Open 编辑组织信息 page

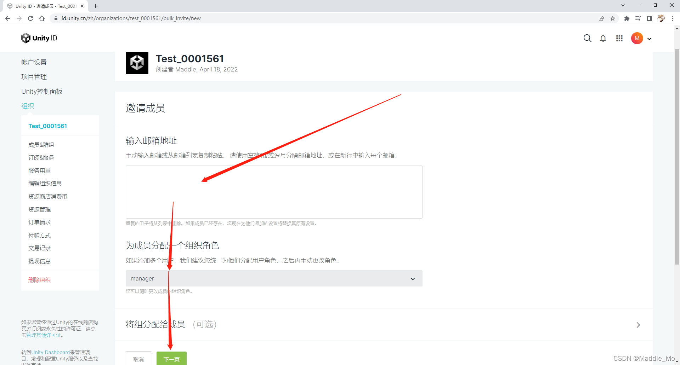pyautogui.click(x=45, y=183)
